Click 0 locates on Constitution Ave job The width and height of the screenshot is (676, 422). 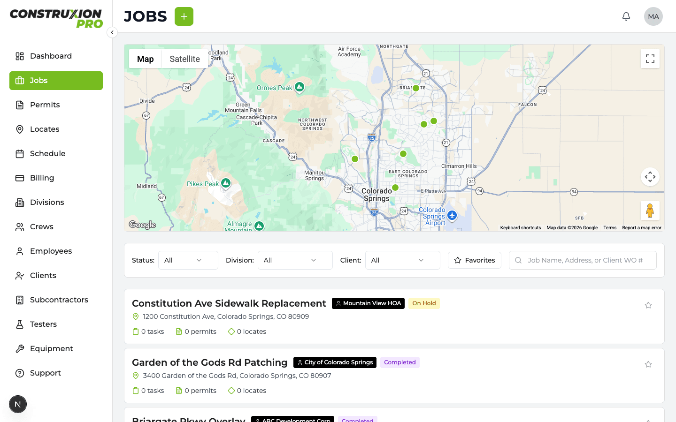[x=247, y=332]
